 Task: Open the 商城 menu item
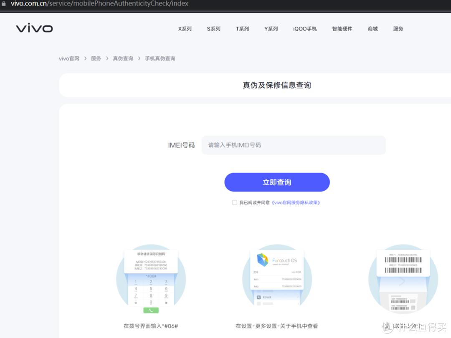click(373, 29)
